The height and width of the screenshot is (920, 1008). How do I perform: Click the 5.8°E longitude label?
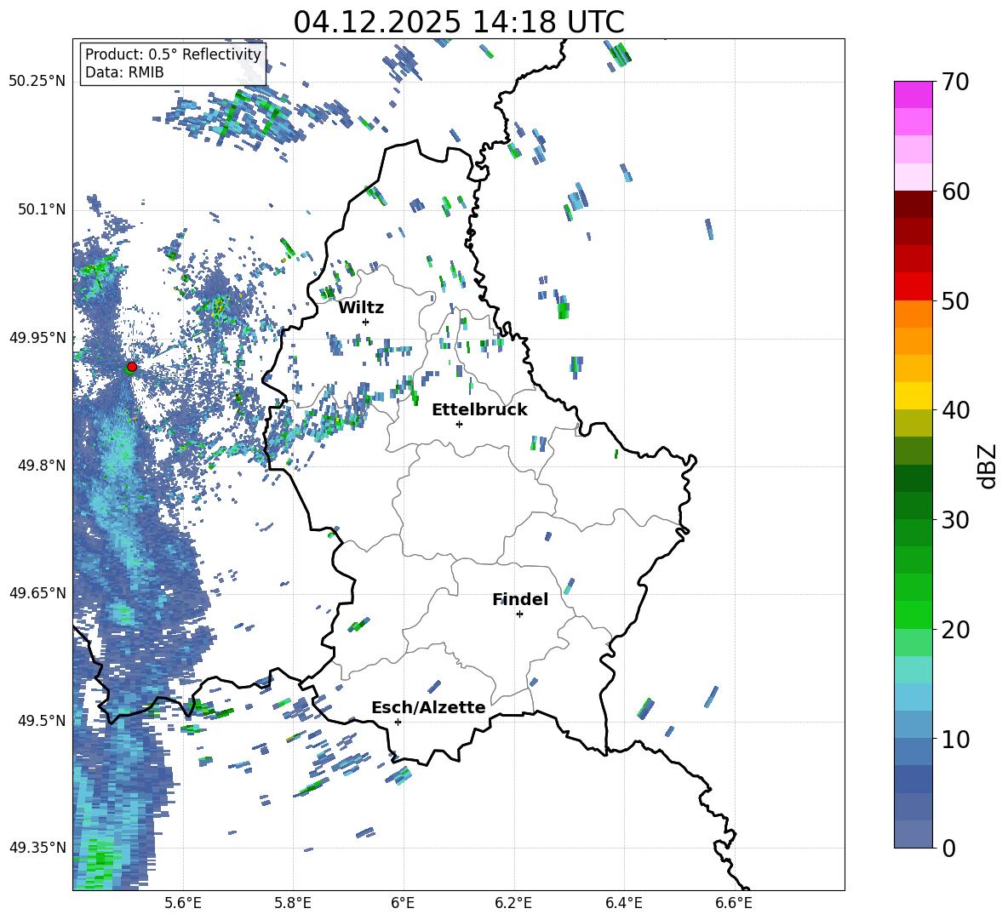point(293,903)
